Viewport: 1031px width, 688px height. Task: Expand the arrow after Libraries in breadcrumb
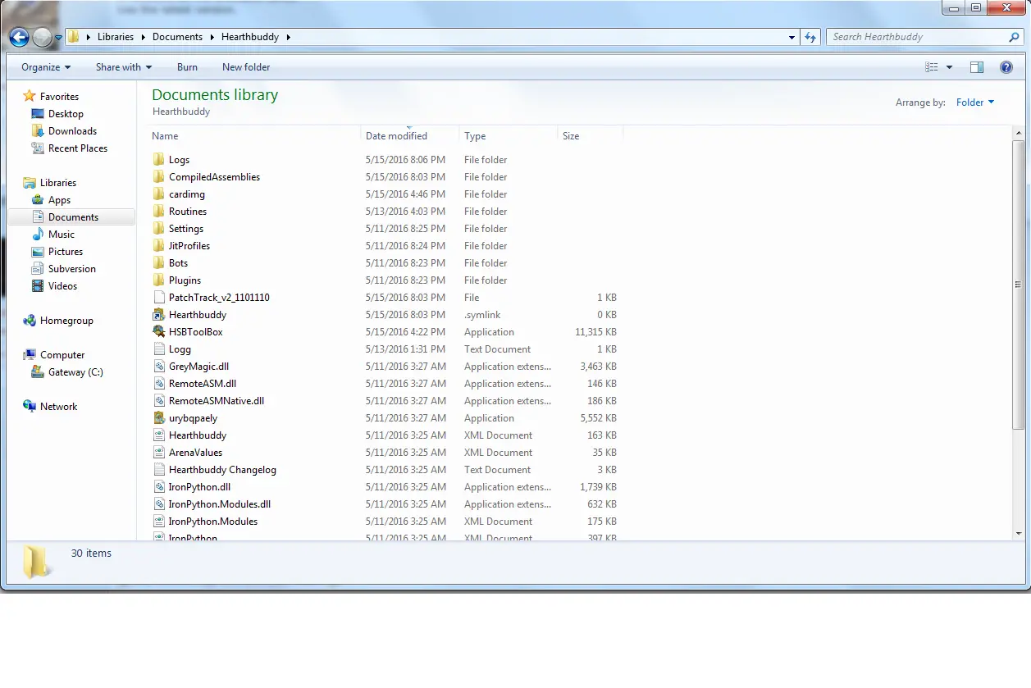pyautogui.click(x=144, y=37)
